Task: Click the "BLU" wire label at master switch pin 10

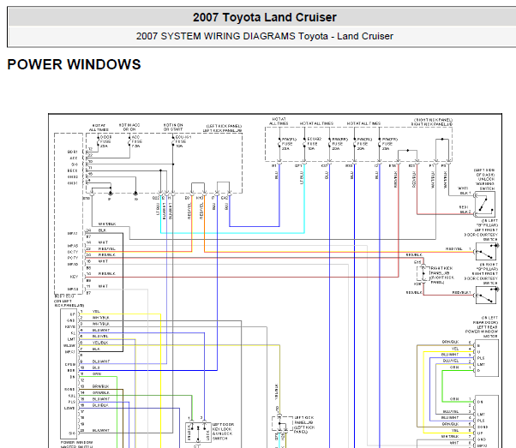Action: click(96, 367)
